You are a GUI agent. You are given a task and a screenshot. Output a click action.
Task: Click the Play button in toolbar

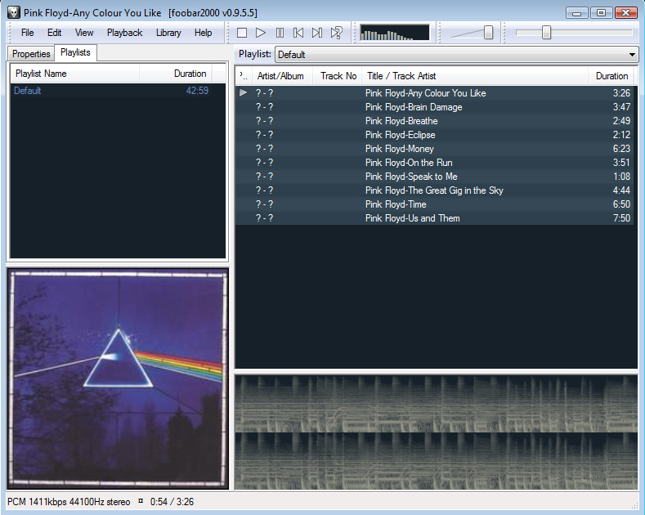pos(261,33)
